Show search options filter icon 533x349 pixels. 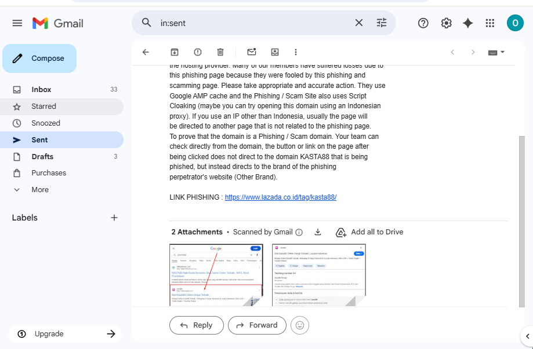point(382,23)
